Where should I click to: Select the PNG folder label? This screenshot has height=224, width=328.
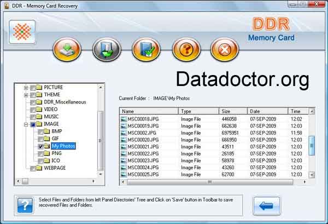tap(56, 153)
